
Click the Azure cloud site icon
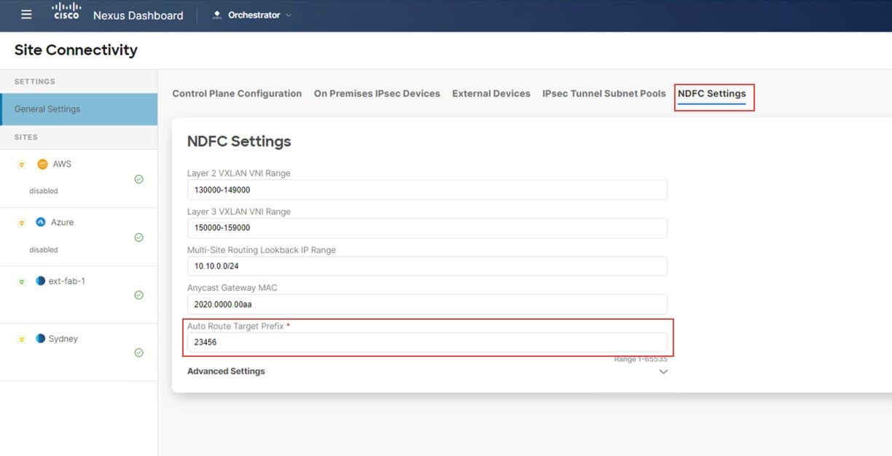pyautogui.click(x=41, y=222)
